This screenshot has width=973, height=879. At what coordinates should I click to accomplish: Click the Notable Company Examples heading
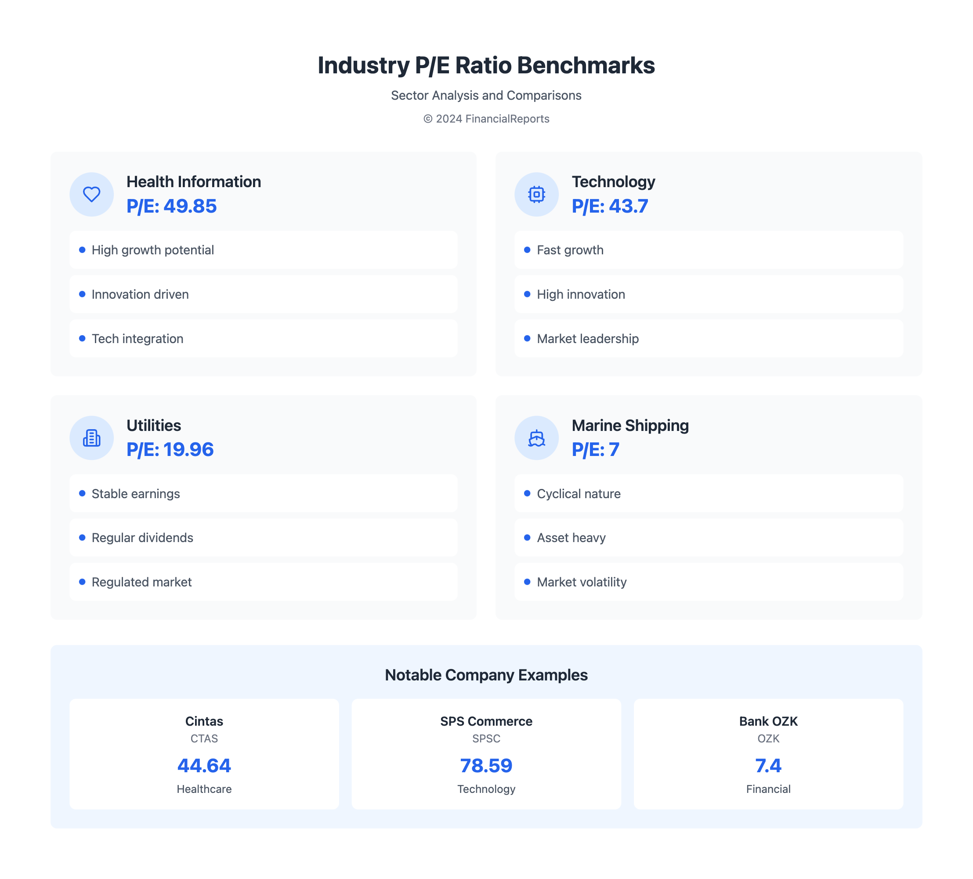click(x=486, y=675)
